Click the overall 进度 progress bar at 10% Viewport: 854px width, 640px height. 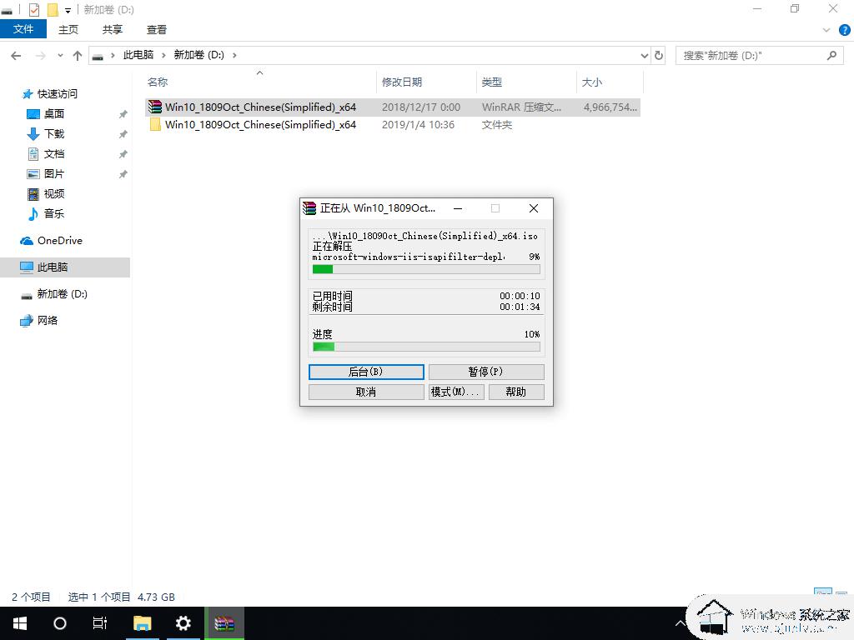pos(426,347)
